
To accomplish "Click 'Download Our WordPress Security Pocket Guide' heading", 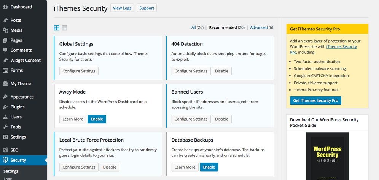I will pos(324,123).
